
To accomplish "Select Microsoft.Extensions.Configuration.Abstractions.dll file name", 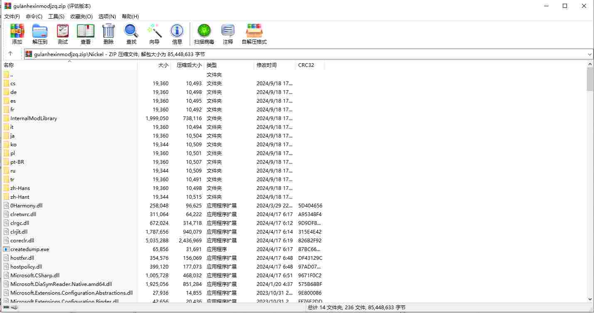I will (x=72, y=293).
